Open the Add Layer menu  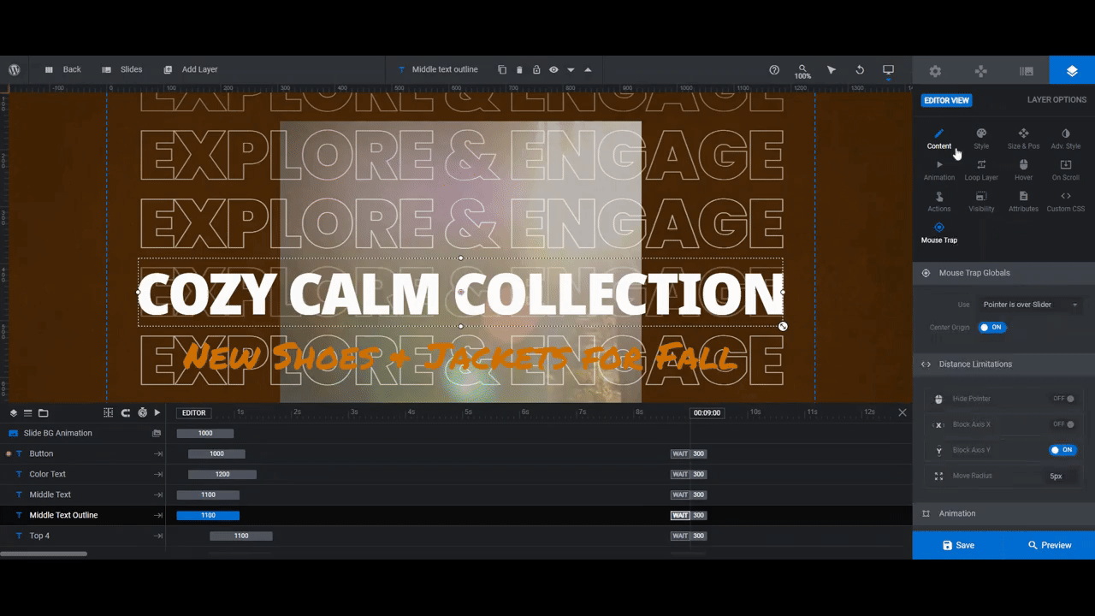point(190,70)
